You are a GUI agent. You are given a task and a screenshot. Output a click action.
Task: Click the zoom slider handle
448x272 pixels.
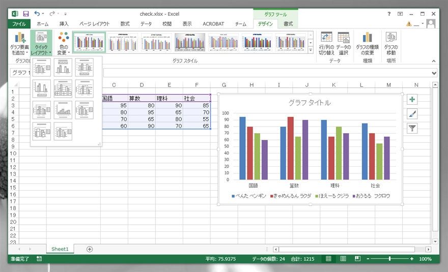[x=390, y=259]
